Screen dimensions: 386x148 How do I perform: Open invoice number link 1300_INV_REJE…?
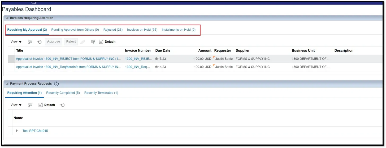[x=138, y=59]
